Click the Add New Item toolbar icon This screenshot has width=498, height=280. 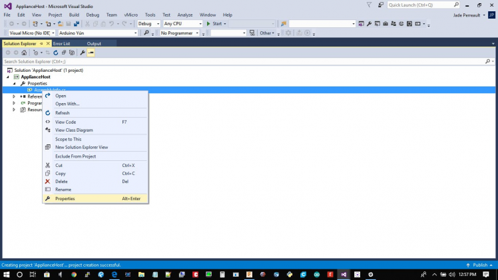(x=49, y=24)
